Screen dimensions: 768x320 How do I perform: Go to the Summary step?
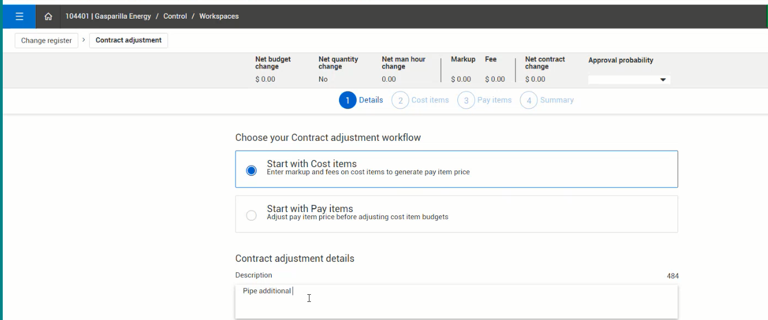(557, 100)
